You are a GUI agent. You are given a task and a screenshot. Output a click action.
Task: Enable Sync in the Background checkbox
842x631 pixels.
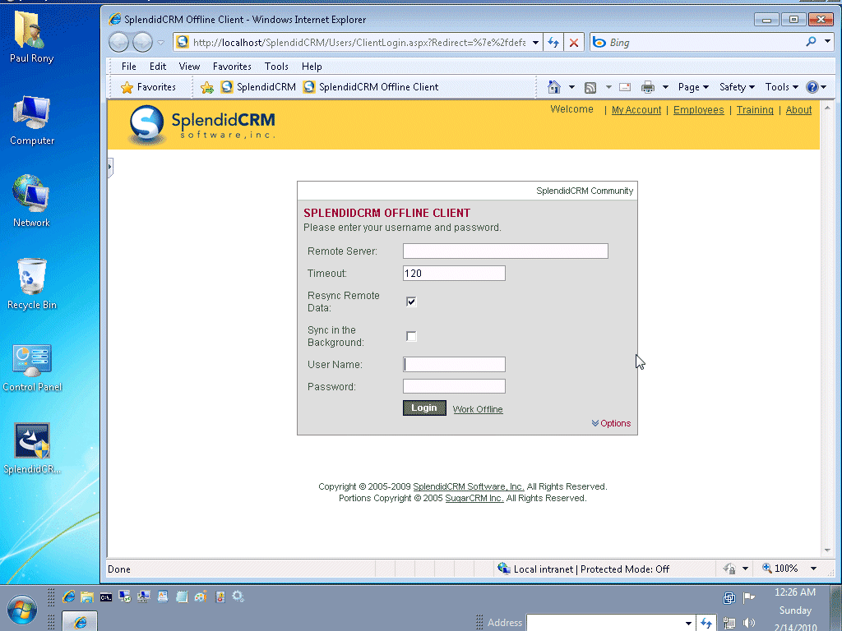pos(411,336)
